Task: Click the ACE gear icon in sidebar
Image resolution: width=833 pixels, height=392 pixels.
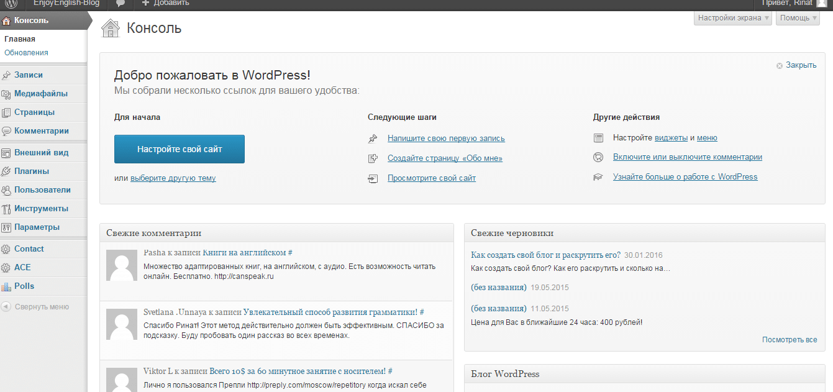Action: [x=7, y=268]
